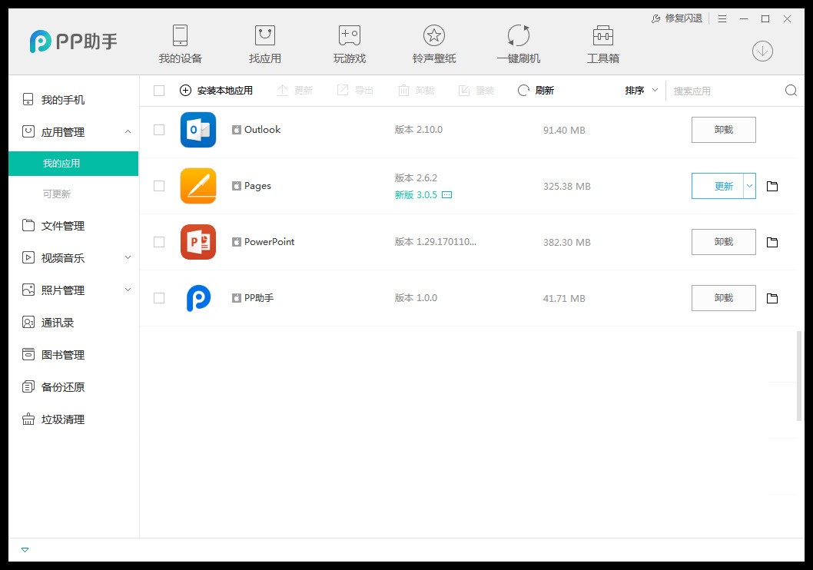
Task: Open the 可更新 updates list
Action: [57, 194]
